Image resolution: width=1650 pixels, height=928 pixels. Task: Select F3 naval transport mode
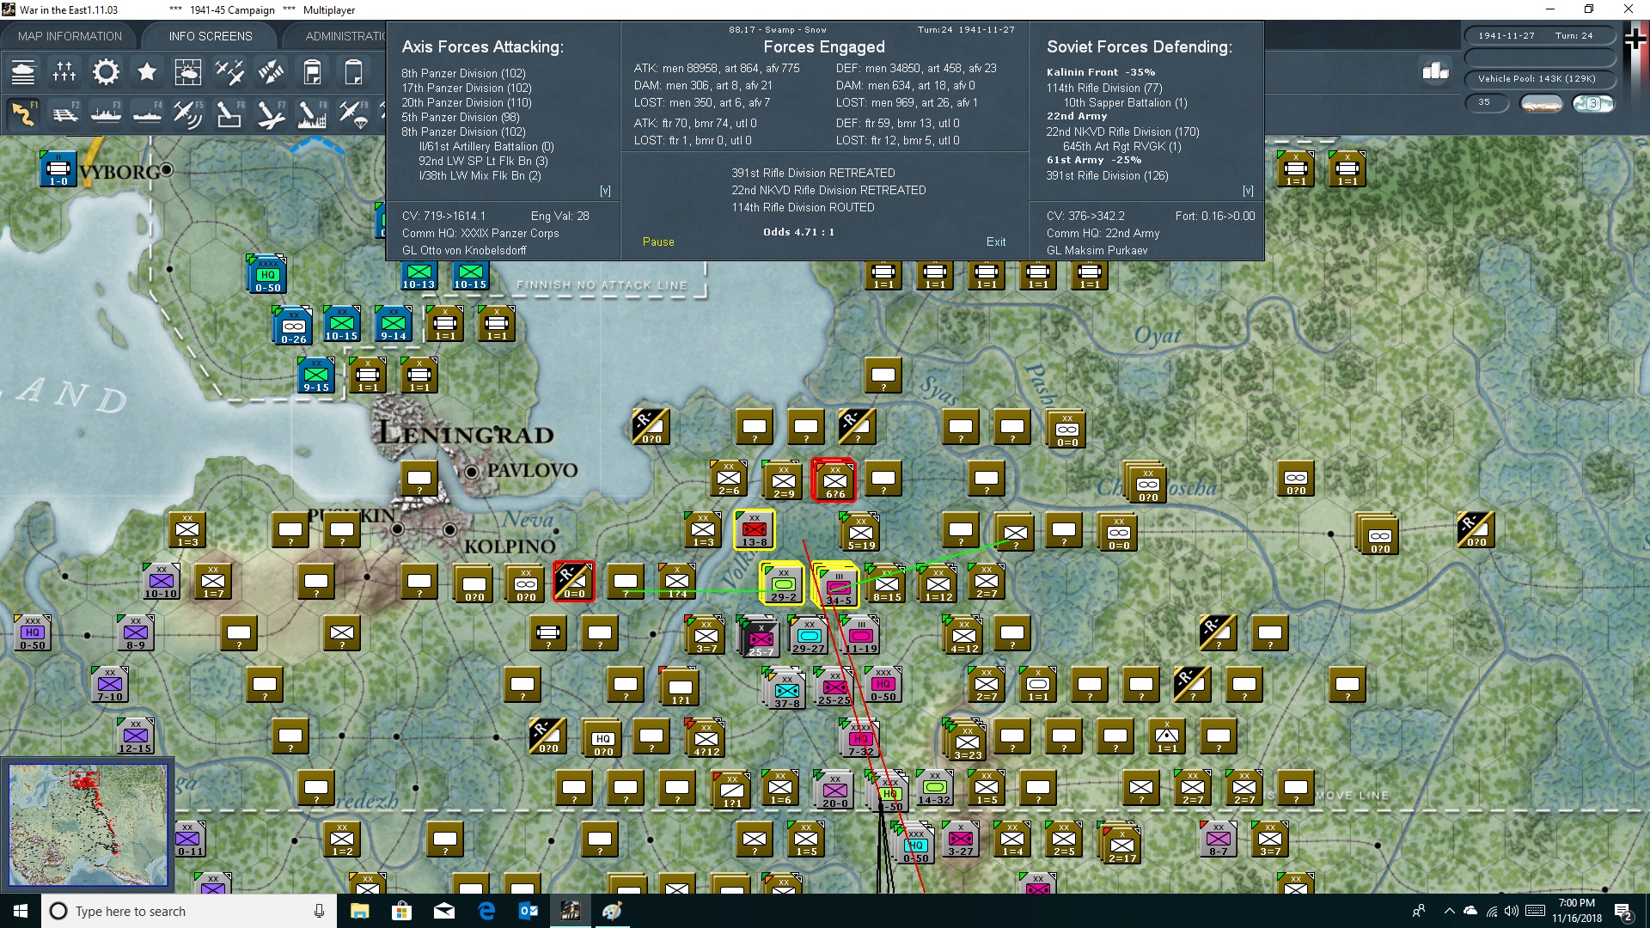point(106,113)
